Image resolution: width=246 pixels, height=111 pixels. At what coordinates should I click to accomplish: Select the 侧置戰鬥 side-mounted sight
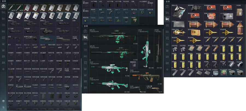19,103
